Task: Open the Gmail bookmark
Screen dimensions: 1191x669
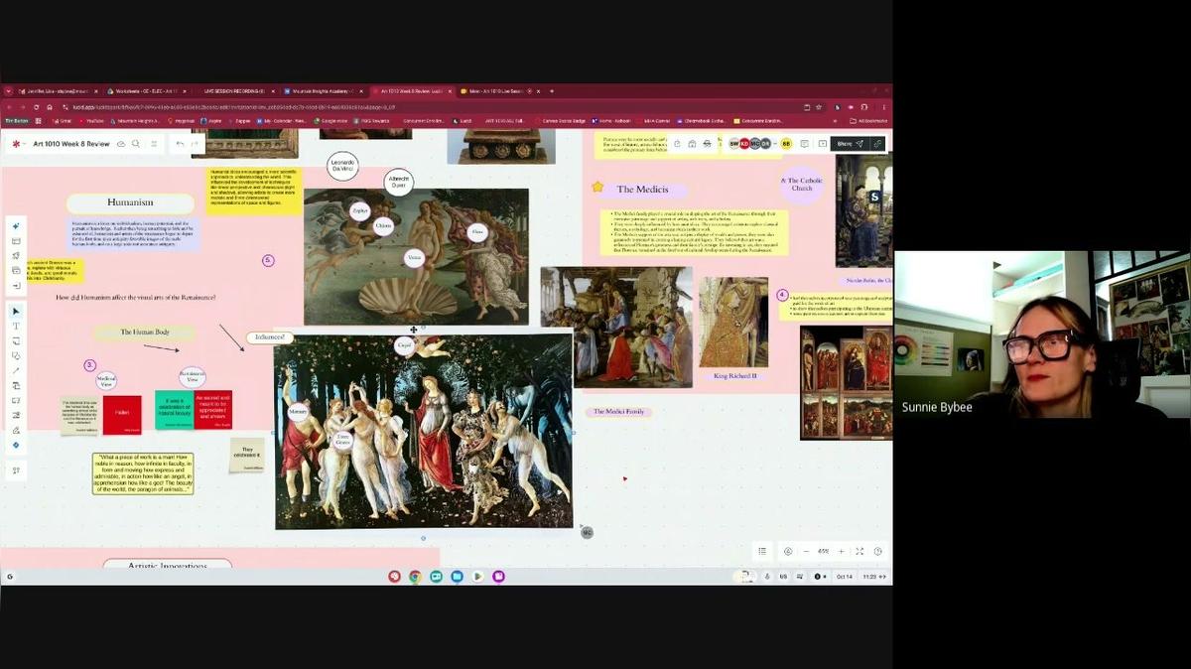Action: [x=61, y=121]
